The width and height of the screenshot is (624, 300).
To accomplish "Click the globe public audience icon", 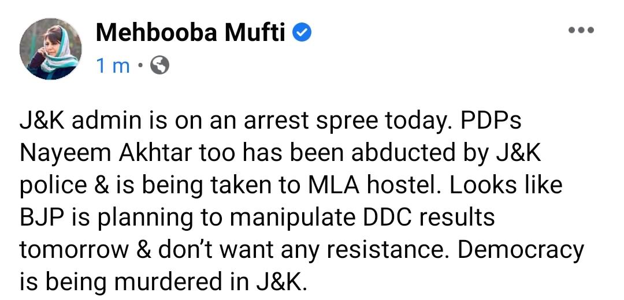I will 159,66.
